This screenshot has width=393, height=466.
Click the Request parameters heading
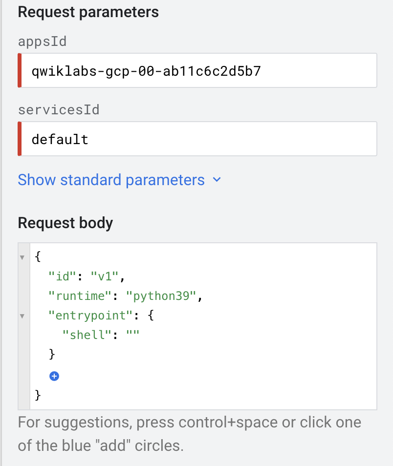[88, 12]
